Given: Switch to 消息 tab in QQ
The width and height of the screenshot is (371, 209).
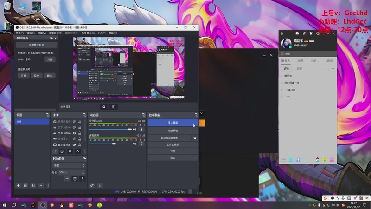Looking at the screenshot, I should tap(300, 61).
